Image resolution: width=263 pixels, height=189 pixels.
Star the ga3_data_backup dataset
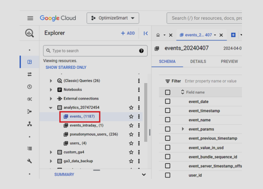[x=131, y=161]
